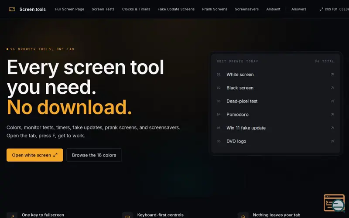Open Black screen from most opened list

click(275, 88)
